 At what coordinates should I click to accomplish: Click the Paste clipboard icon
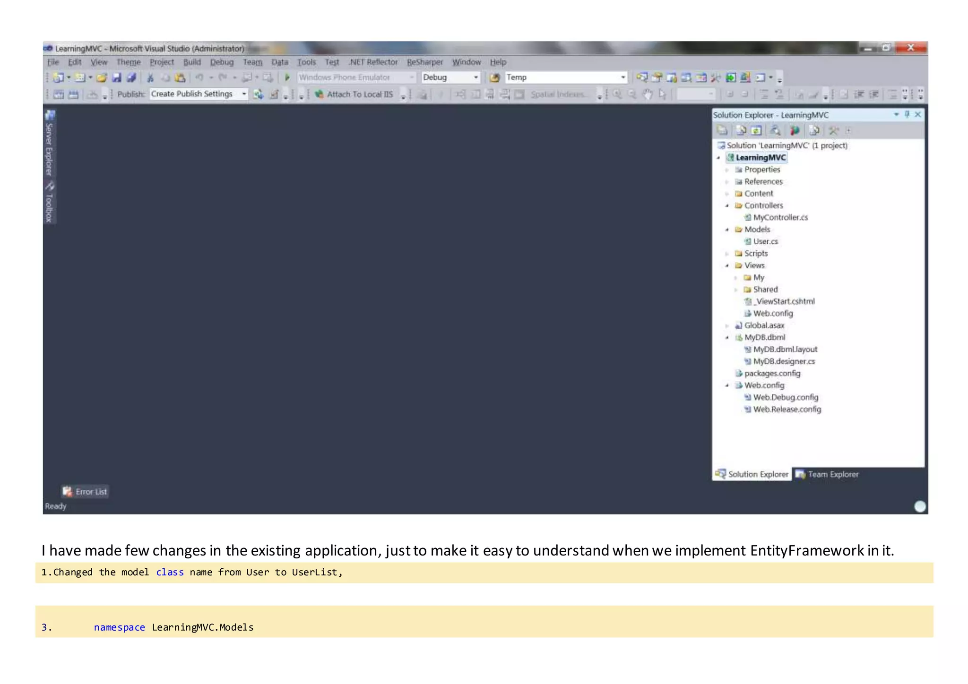coord(180,77)
